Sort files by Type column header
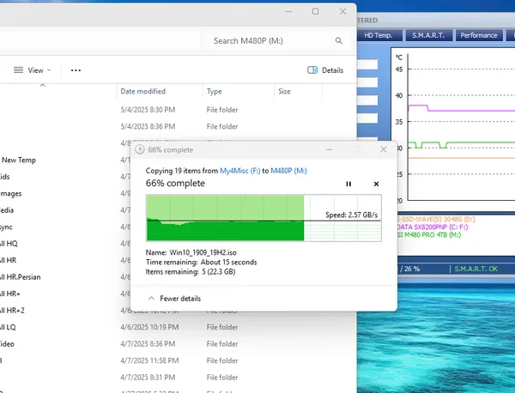515x393 pixels. coord(214,92)
